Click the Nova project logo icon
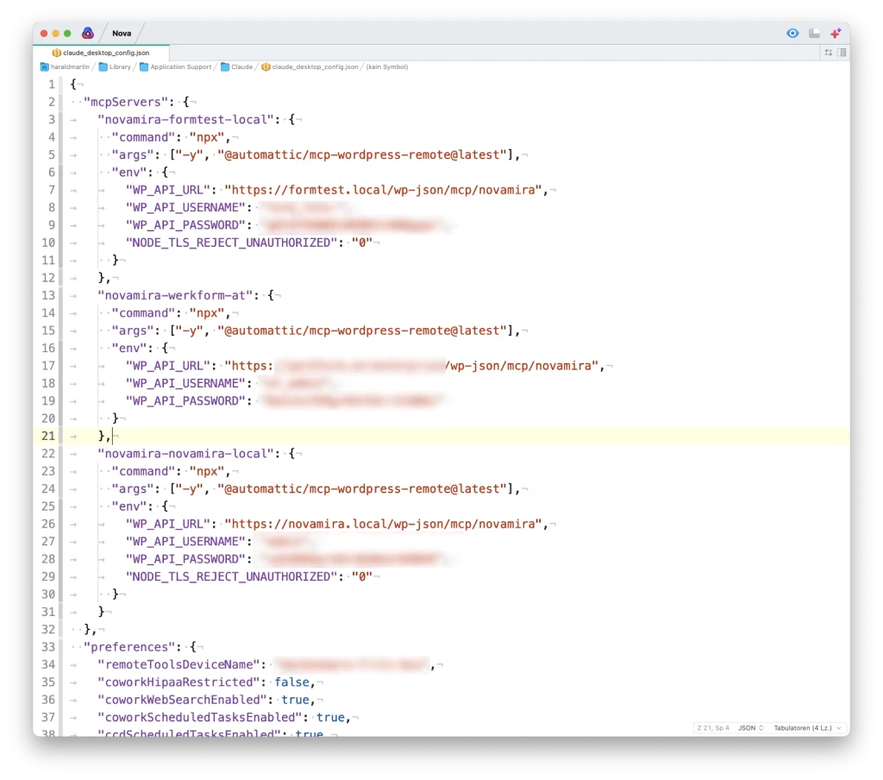883x780 pixels. (88, 34)
